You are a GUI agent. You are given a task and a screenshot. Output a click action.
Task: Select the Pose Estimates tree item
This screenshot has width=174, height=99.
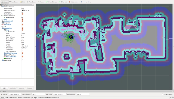click(x=11, y=57)
